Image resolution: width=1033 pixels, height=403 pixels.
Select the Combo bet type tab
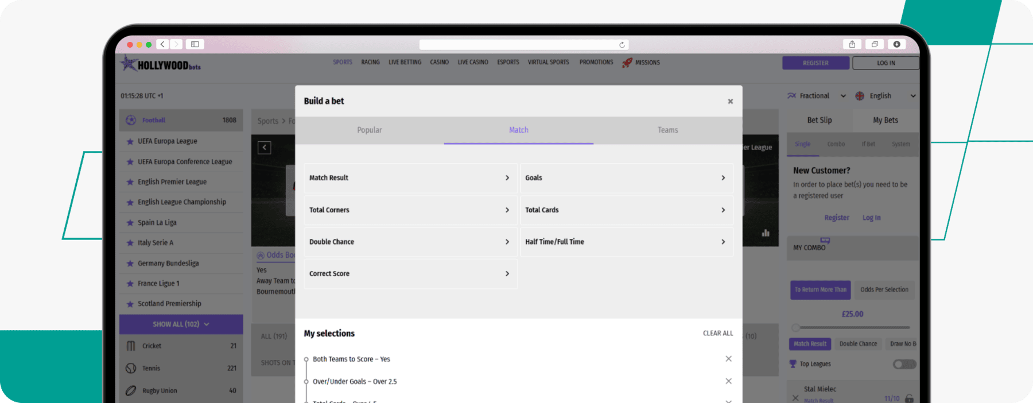[836, 144]
